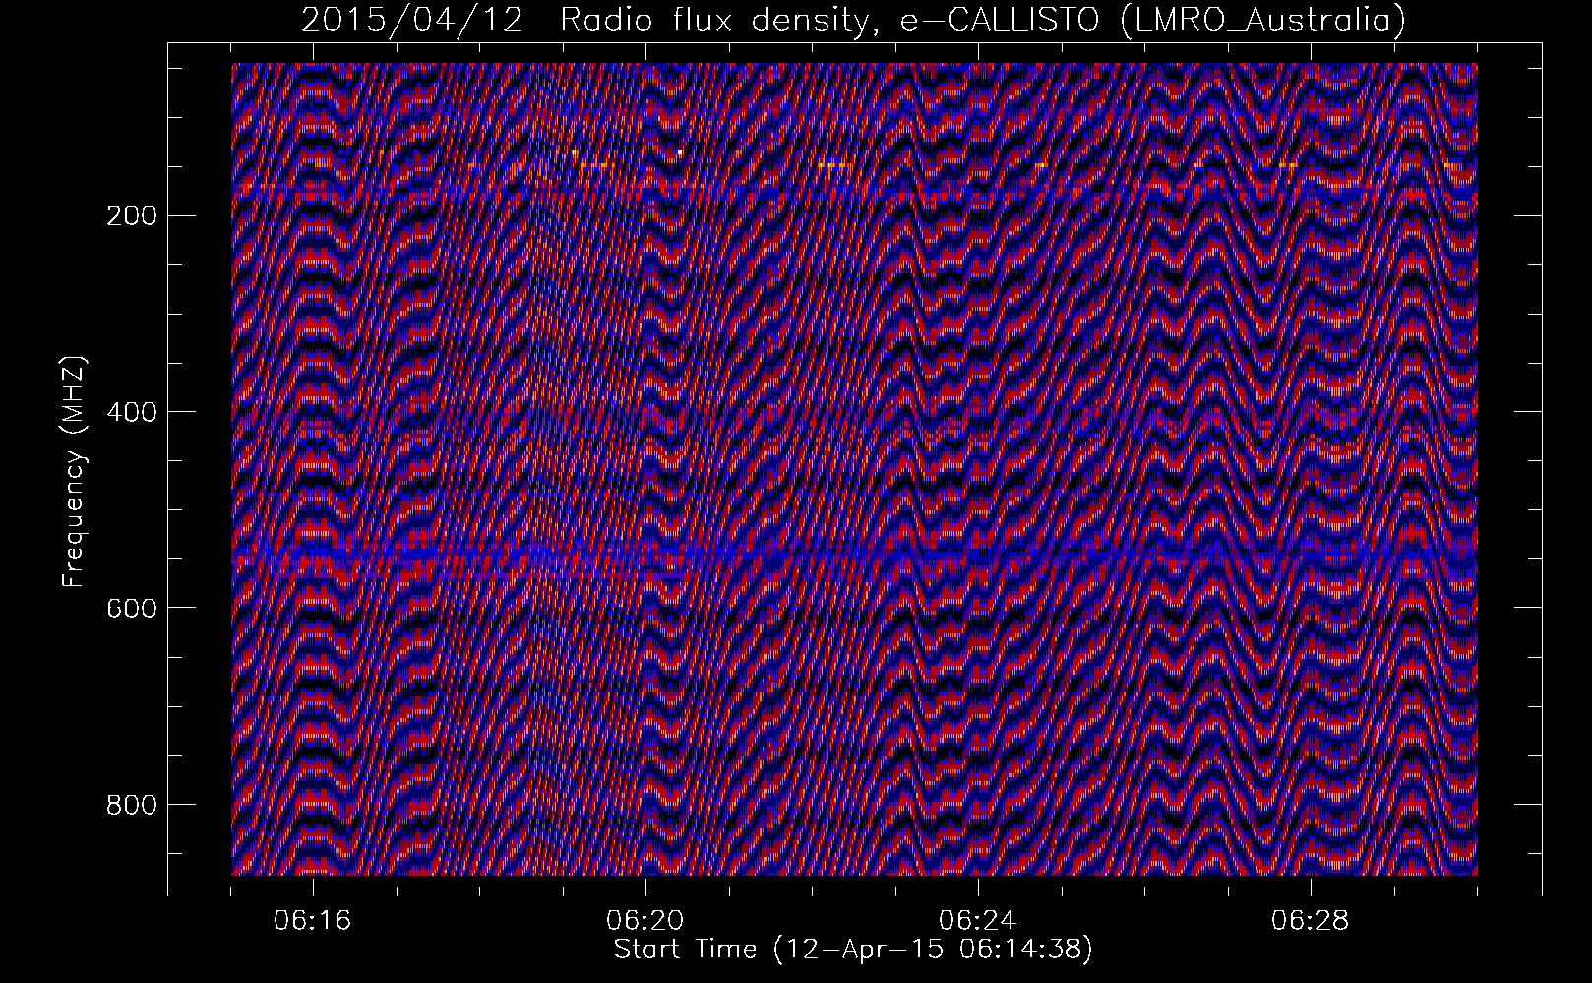The image size is (1592, 983).
Task: Click the 'Frequency (MHZ)' axis label
Action: (74, 473)
